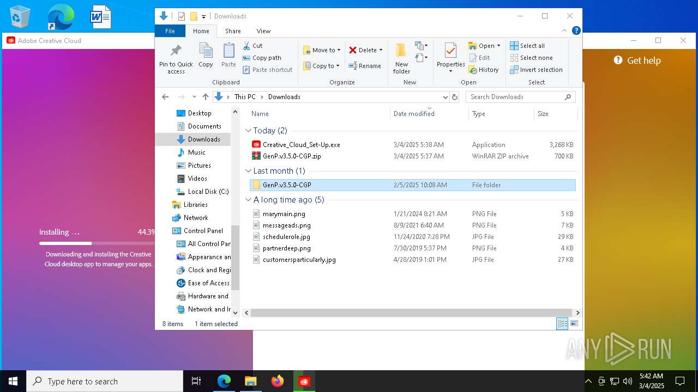Collapse the A long time ago group
Viewport: 698px width, 392px height.
[x=248, y=200]
